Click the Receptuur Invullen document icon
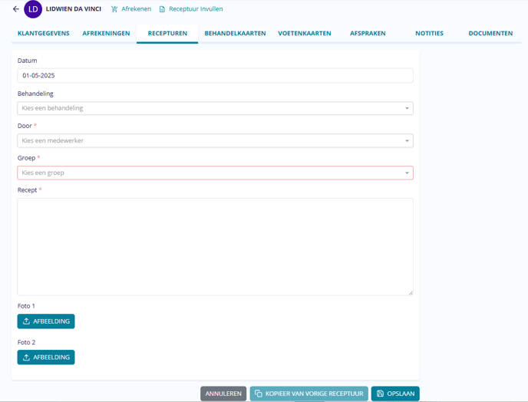This screenshot has height=402, width=528. [x=162, y=9]
